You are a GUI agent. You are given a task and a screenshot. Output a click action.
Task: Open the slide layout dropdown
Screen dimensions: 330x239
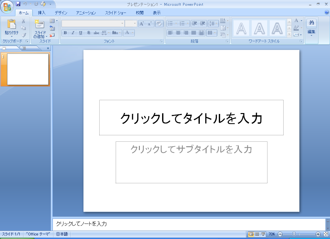click(x=53, y=21)
